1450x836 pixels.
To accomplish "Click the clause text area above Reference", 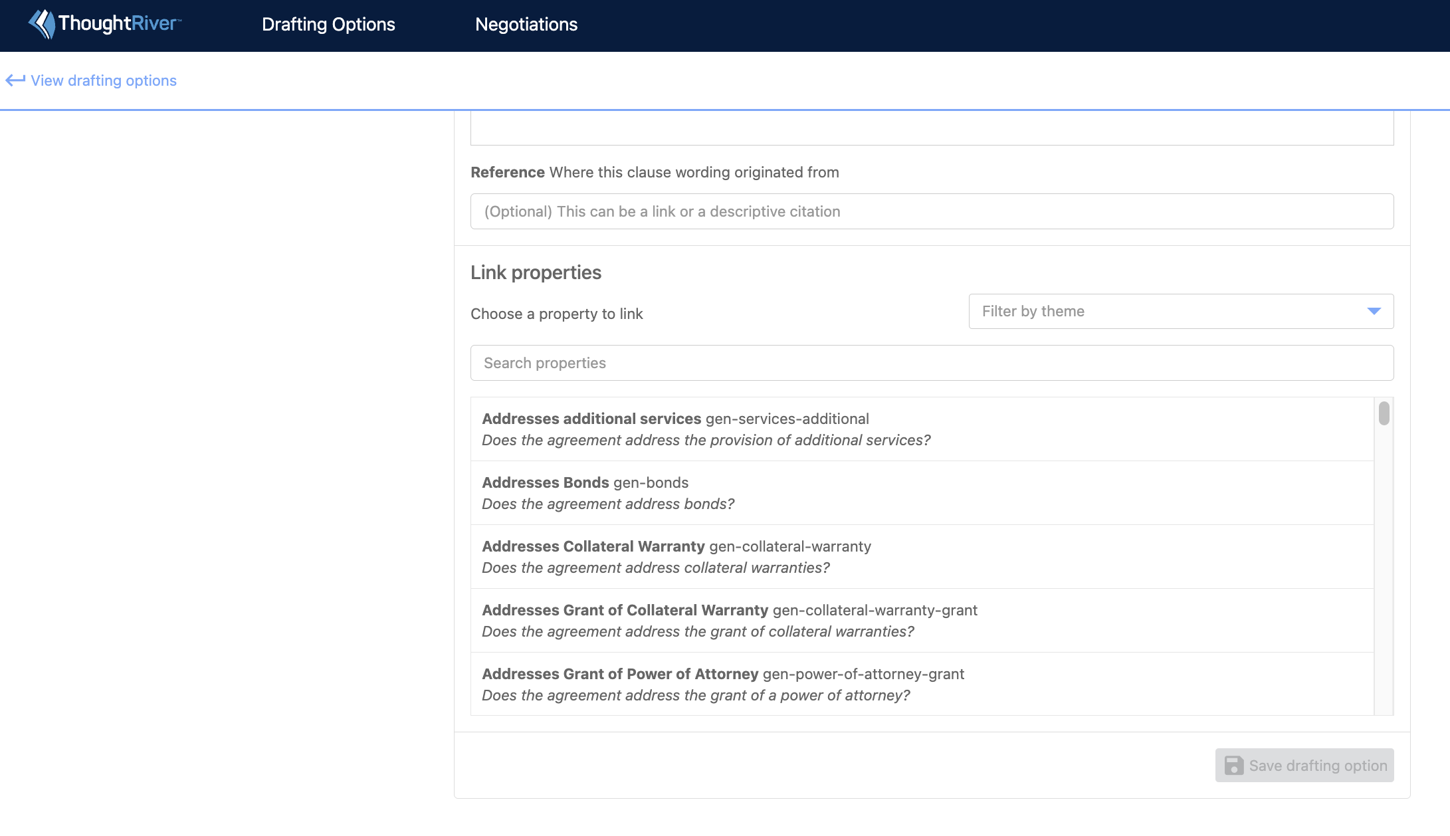I will (x=932, y=128).
